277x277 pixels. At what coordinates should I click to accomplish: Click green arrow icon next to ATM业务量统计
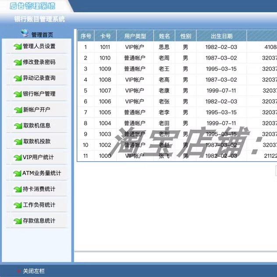click(18, 174)
